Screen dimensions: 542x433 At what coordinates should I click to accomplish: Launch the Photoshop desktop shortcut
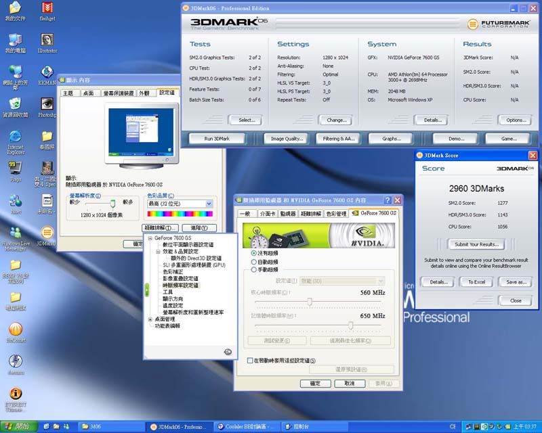click(47, 108)
